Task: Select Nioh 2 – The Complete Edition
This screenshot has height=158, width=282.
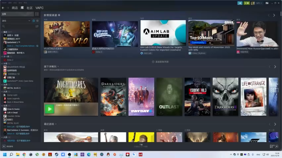Action: (21, 46)
